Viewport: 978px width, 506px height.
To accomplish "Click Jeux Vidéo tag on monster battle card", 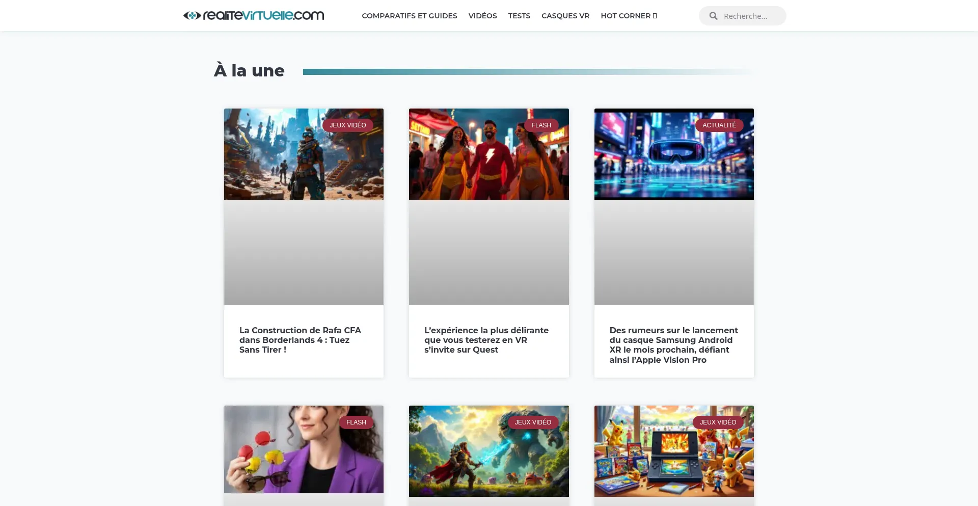I will (x=533, y=422).
